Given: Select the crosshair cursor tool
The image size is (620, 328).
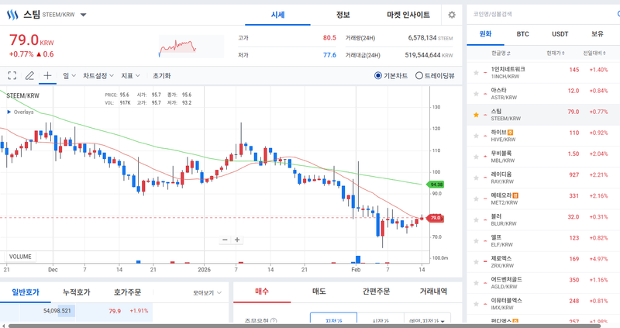Looking at the screenshot, I should (x=47, y=76).
